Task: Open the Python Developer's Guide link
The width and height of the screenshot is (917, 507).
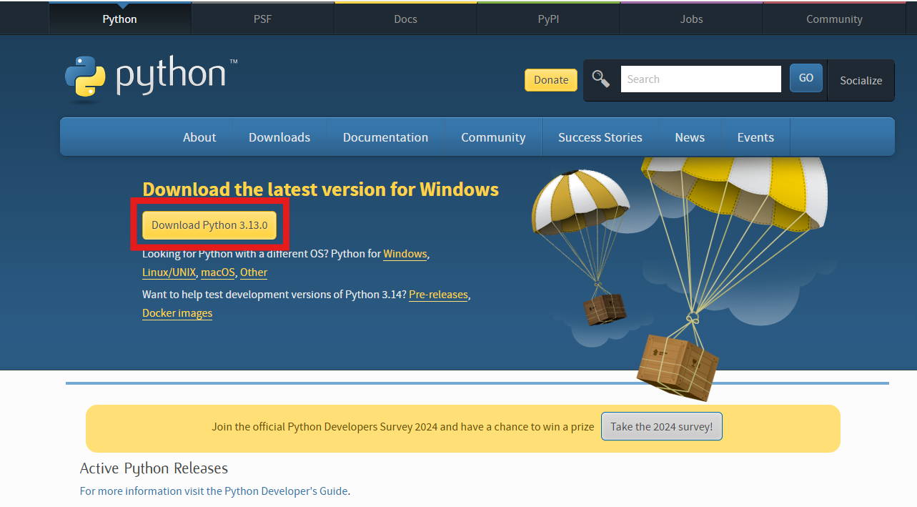Action: [x=286, y=491]
